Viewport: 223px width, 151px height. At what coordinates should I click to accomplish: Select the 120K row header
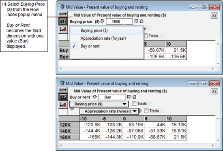[x=69, y=125]
